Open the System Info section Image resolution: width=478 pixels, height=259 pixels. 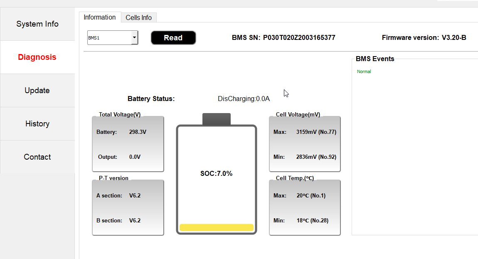[37, 24]
